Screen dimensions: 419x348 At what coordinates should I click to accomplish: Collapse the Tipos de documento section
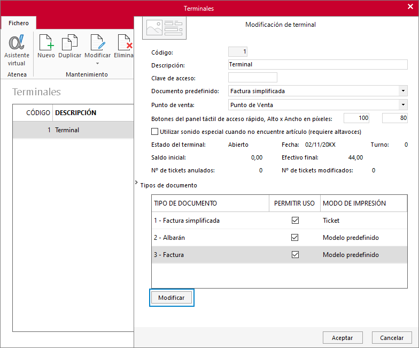coord(137,182)
